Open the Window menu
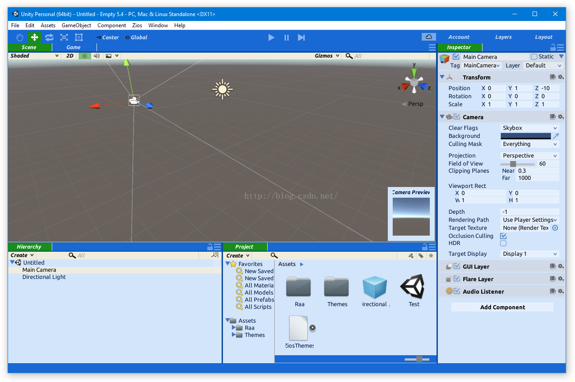 pos(158,25)
